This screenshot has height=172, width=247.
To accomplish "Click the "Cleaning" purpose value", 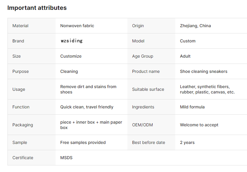I will point(69,71).
